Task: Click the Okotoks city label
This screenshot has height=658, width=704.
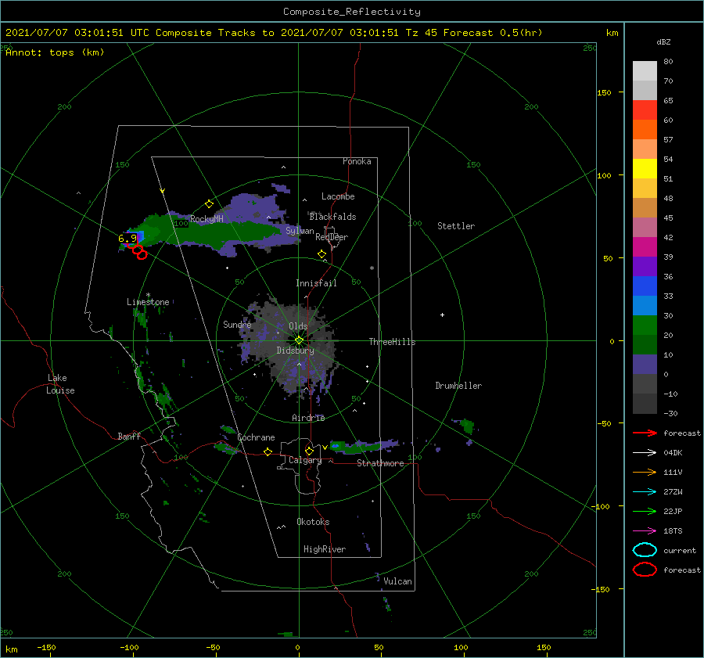Action: click(x=313, y=522)
